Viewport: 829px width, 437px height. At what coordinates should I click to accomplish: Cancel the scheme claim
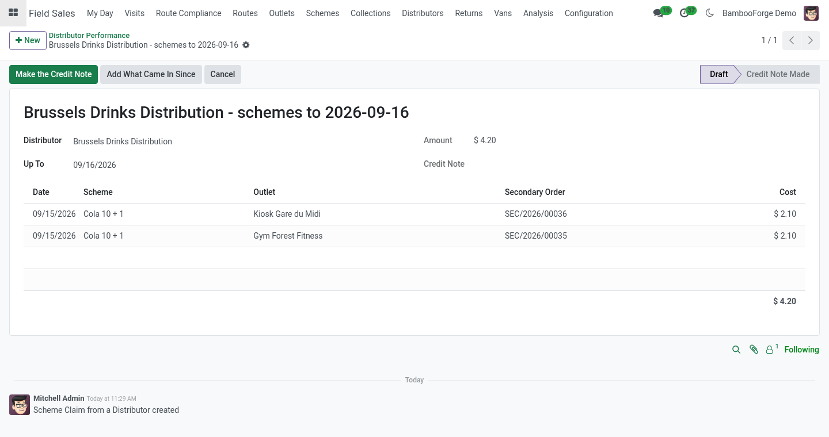pos(222,74)
